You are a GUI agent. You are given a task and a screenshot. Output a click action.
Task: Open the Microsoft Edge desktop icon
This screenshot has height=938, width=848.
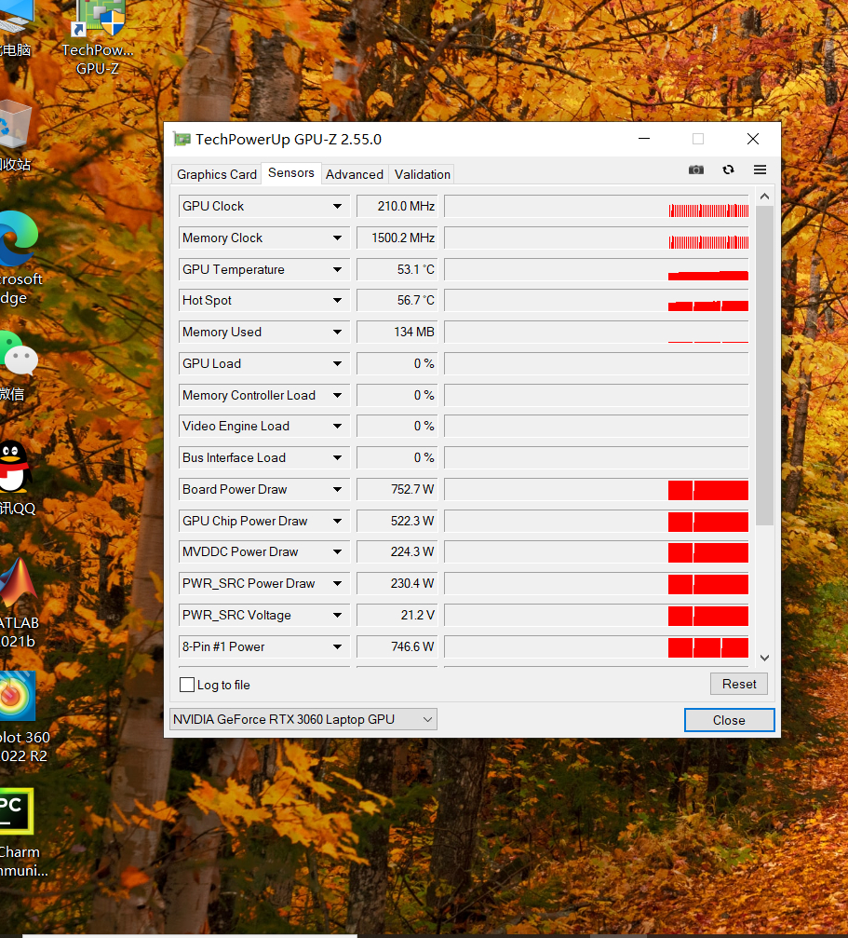click(x=20, y=257)
